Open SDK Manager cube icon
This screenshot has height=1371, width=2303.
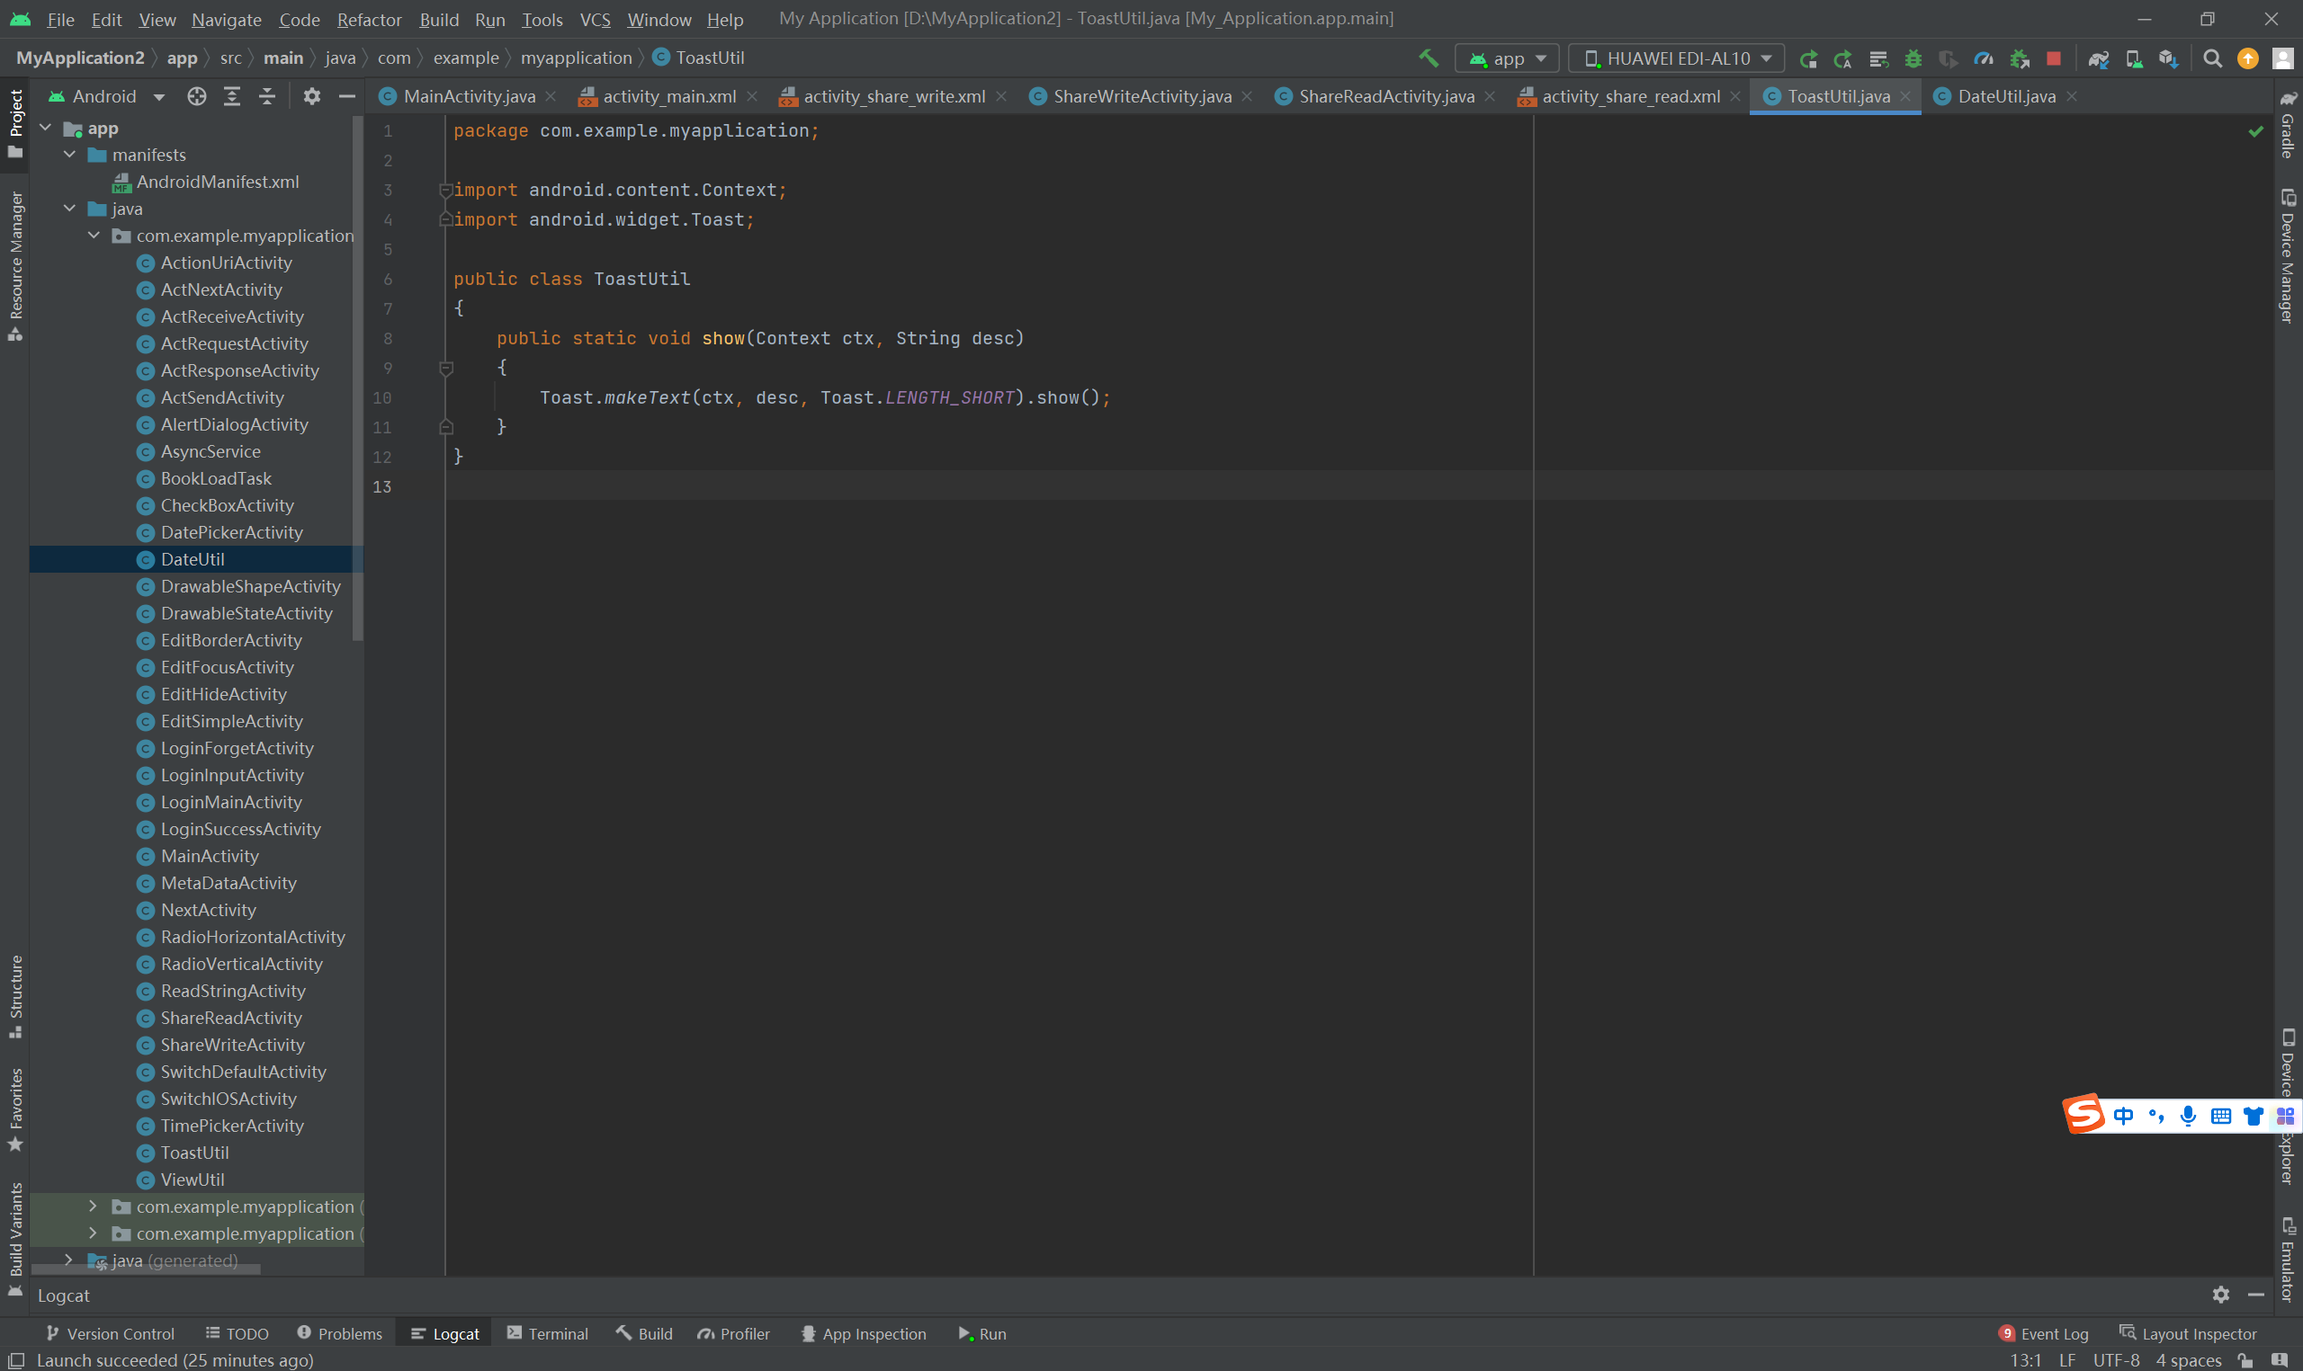coord(2168,58)
